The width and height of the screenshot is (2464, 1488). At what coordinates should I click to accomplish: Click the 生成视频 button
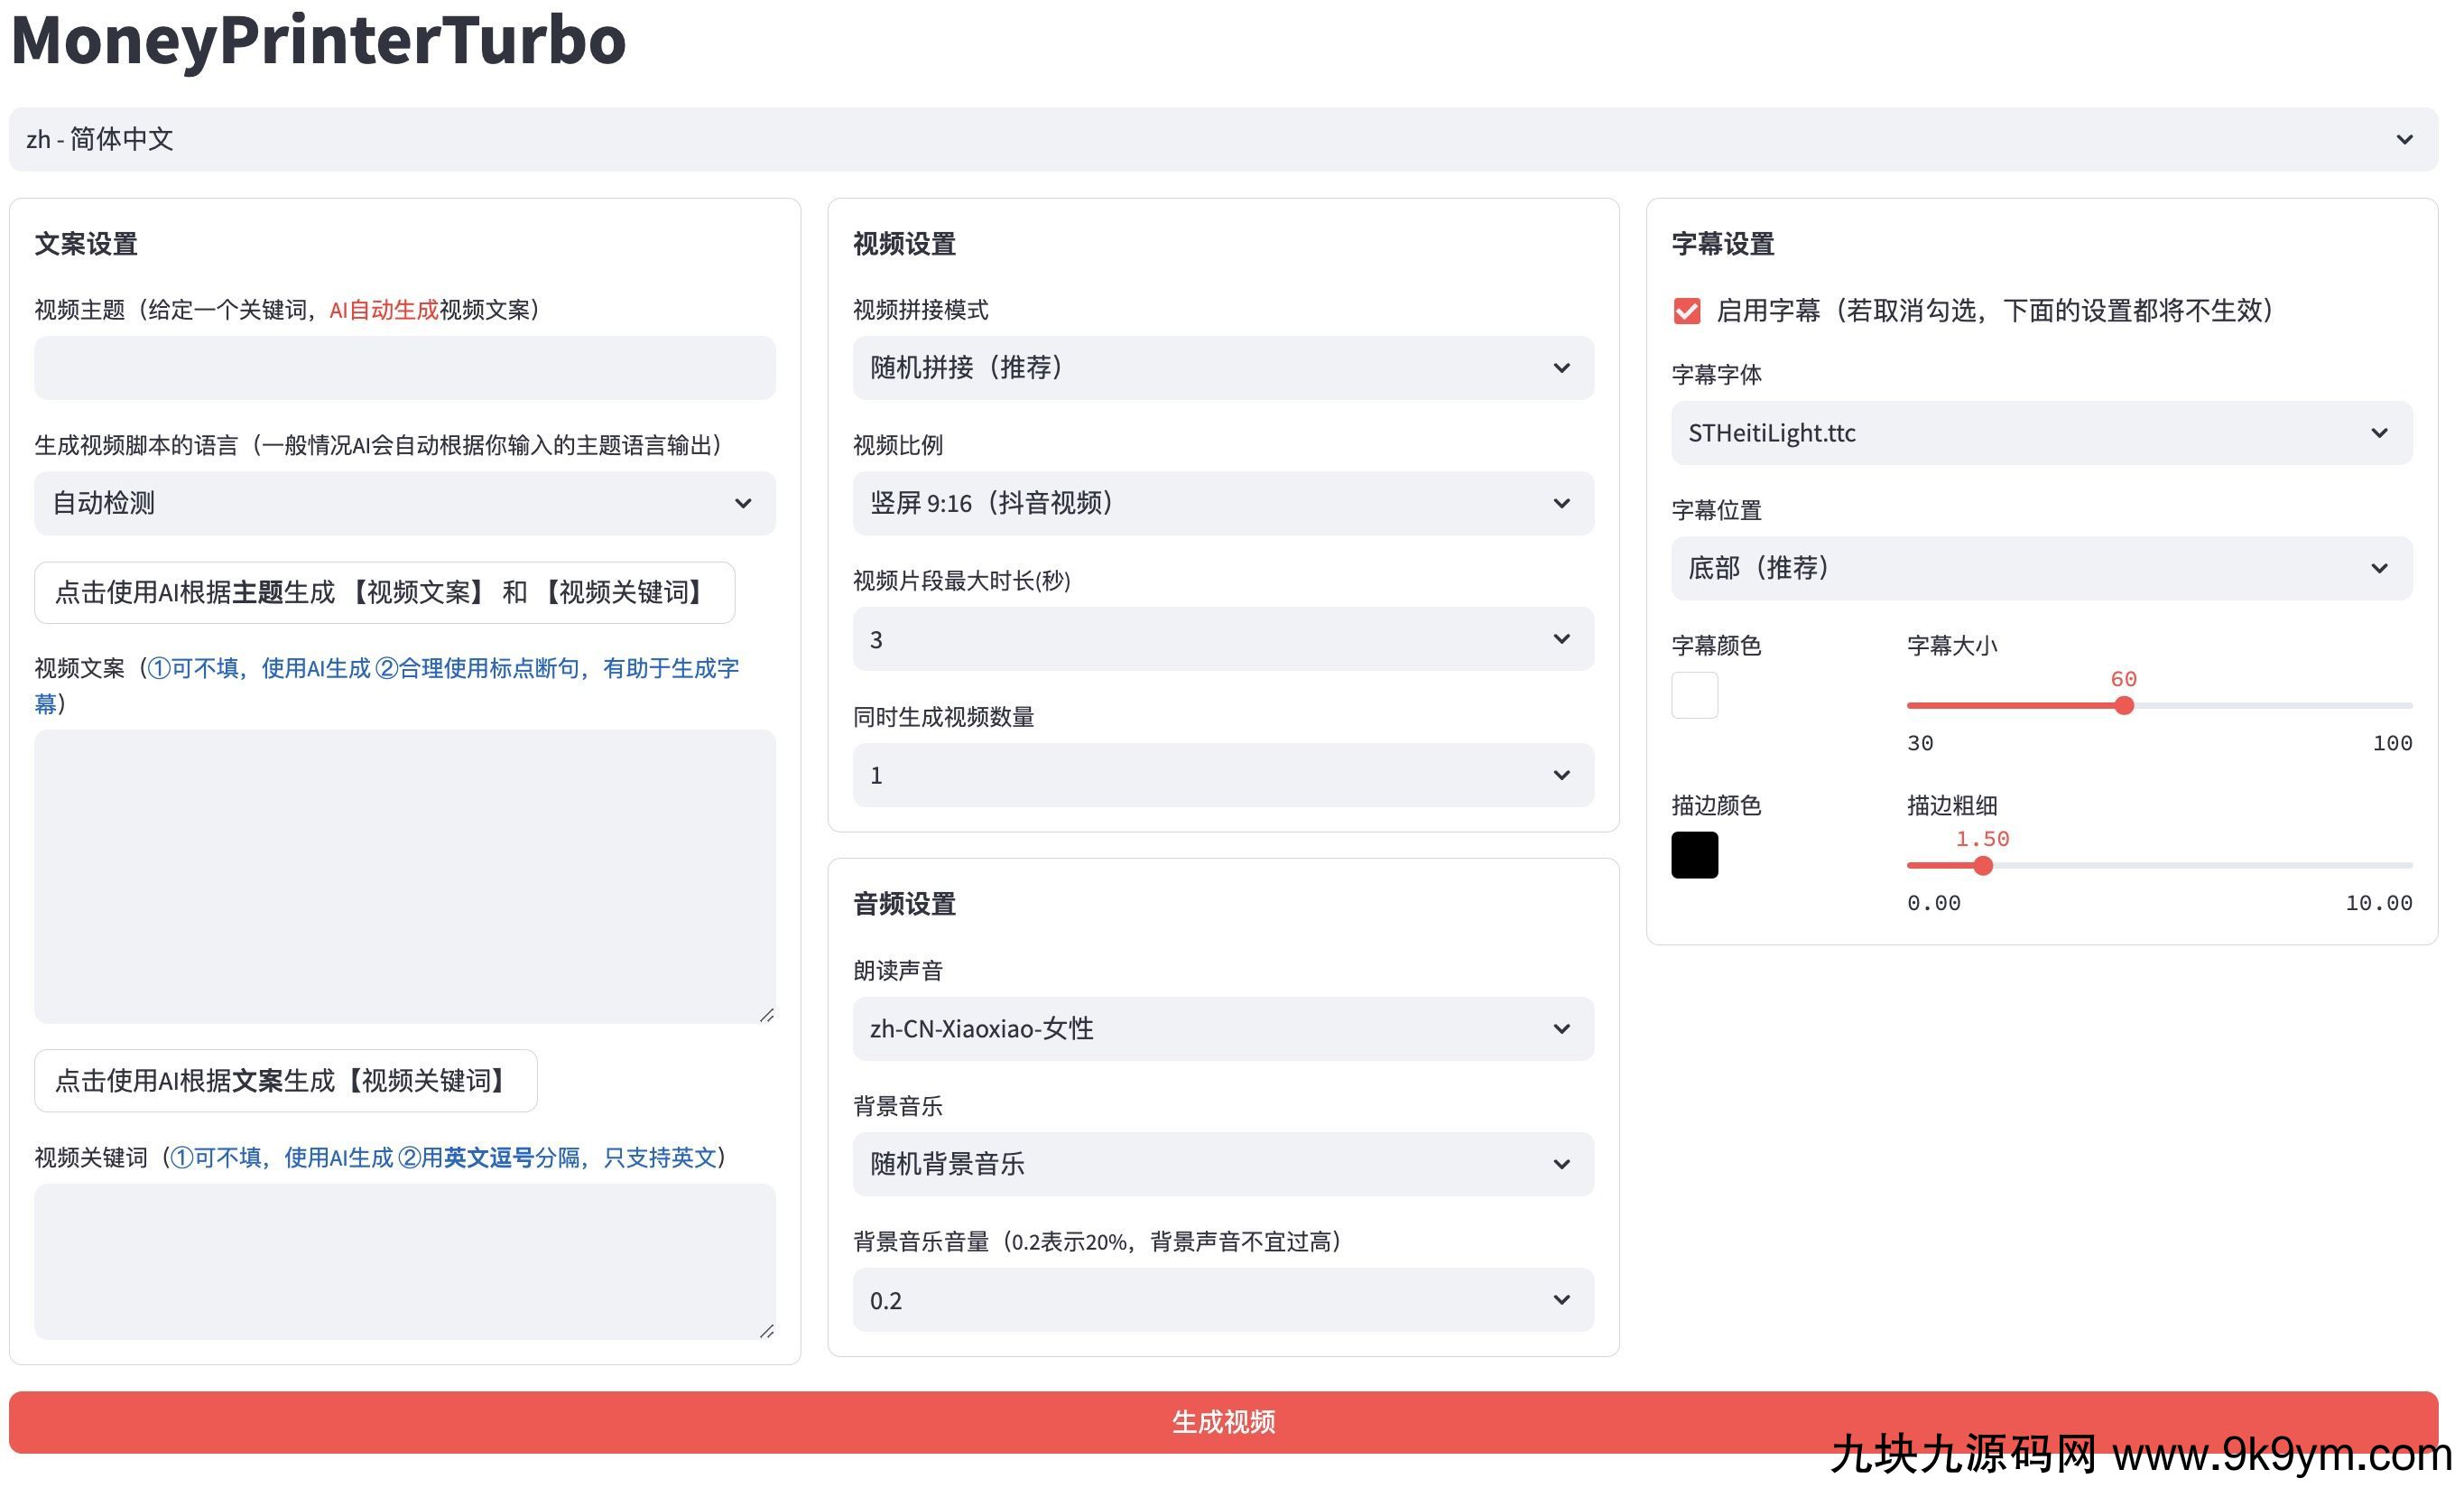click(x=1222, y=1422)
